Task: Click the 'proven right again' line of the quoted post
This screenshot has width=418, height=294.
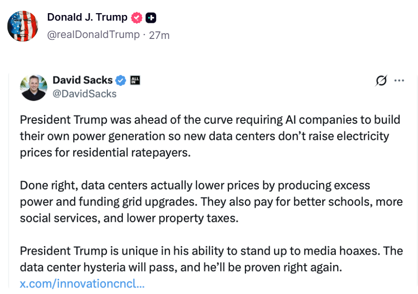Action: pyautogui.click(x=181, y=267)
